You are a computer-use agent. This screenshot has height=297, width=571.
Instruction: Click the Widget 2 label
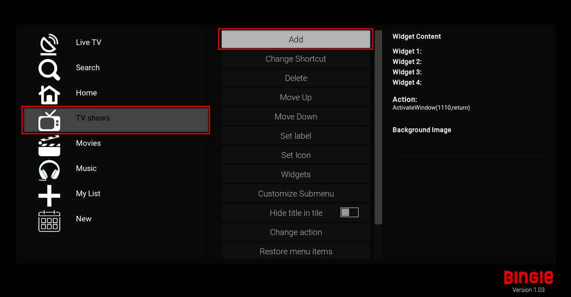(407, 62)
